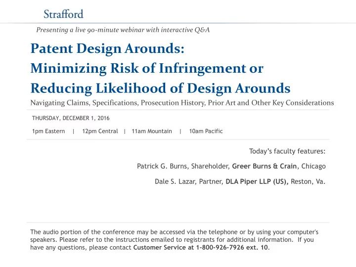Click the title line 'Patent Design Arounds:'
This screenshot has height=267, width=356.
(x=107, y=48)
